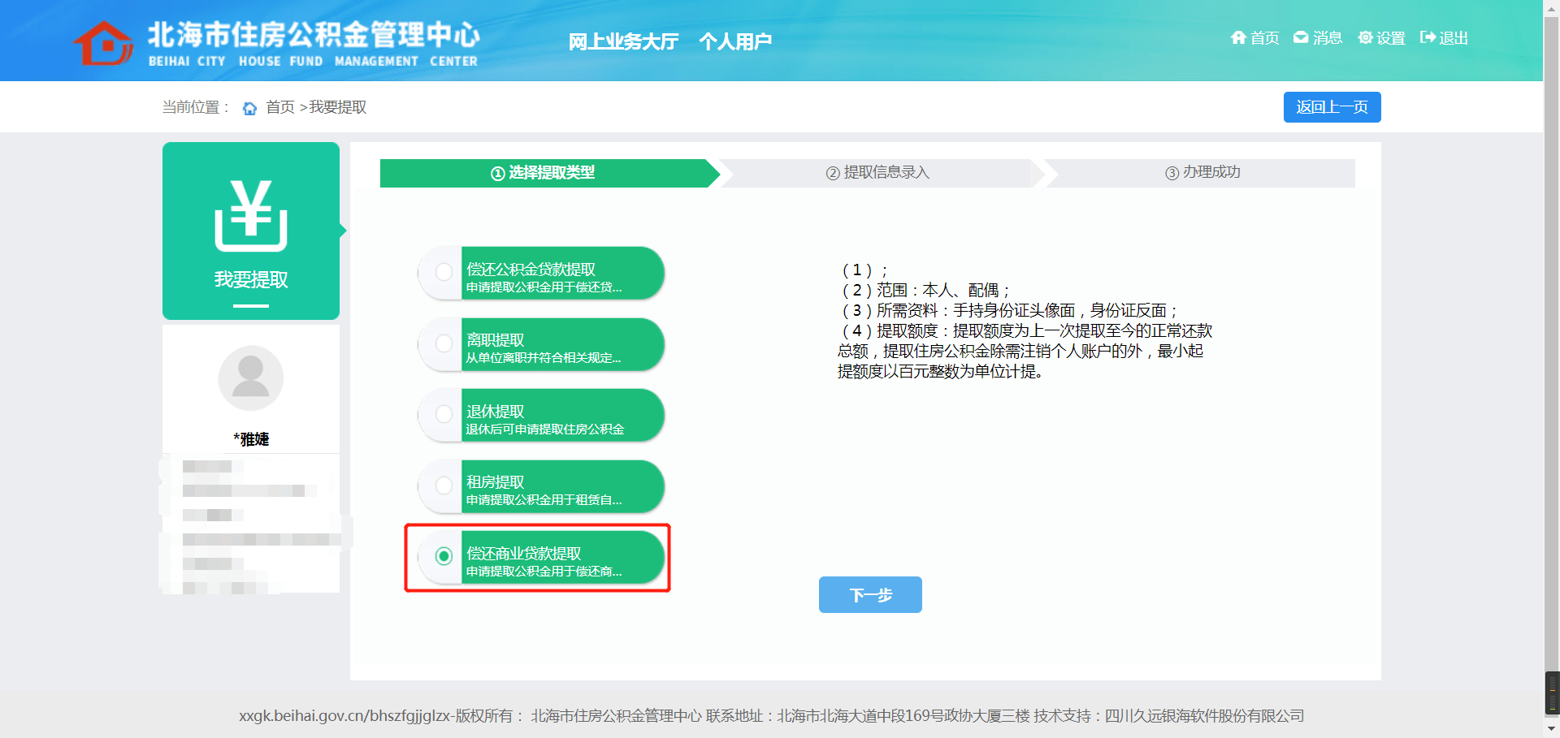The width and height of the screenshot is (1560, 738).
Task: Click 我要提取 breadcrumb text
Action: click(x=338, y=107)
